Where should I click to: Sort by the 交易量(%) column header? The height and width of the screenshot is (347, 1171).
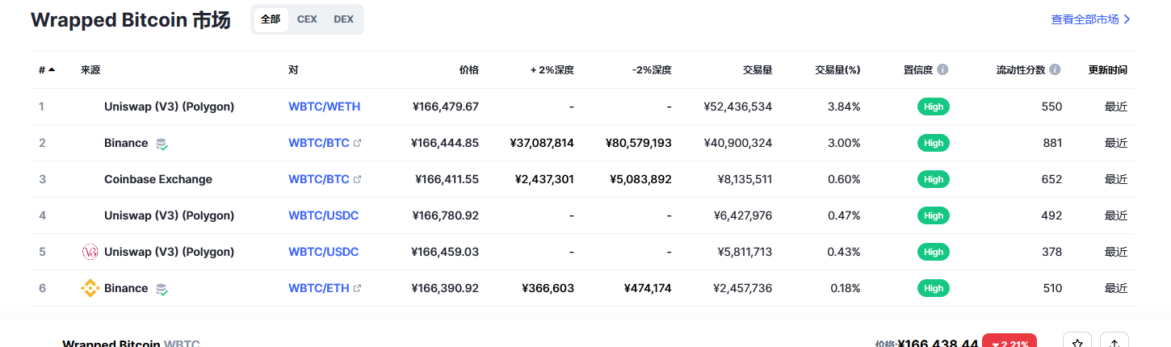(x=837, y=70)
